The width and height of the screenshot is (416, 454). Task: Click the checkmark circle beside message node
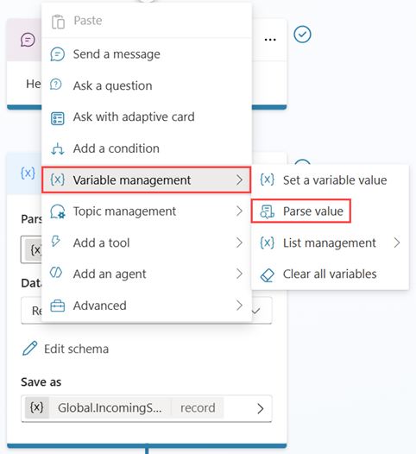(302, 35)
